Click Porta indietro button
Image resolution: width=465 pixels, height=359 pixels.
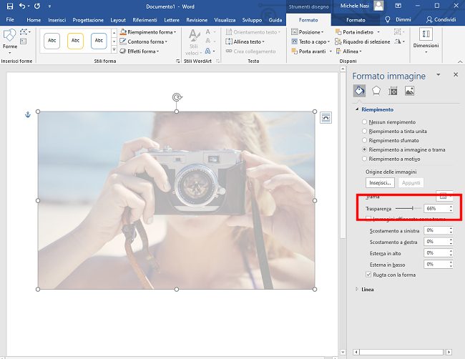pyautogui.click(x=355, y=32)
